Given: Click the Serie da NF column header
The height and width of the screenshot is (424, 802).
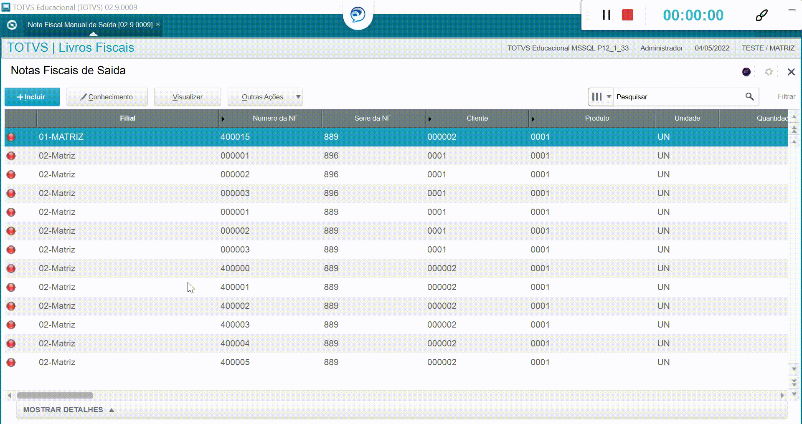Looking at the screenshot, I should point(373,118).
